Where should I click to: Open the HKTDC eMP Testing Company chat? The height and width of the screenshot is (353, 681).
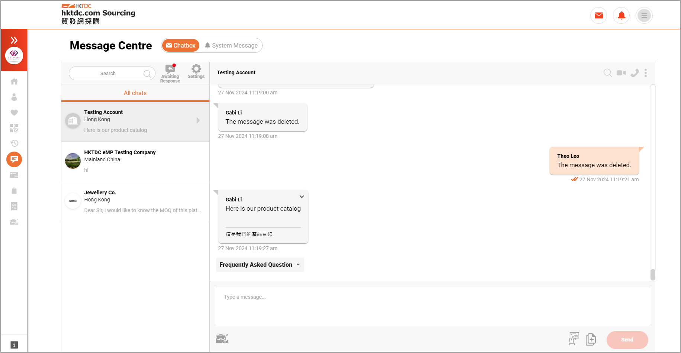(135, 162)
